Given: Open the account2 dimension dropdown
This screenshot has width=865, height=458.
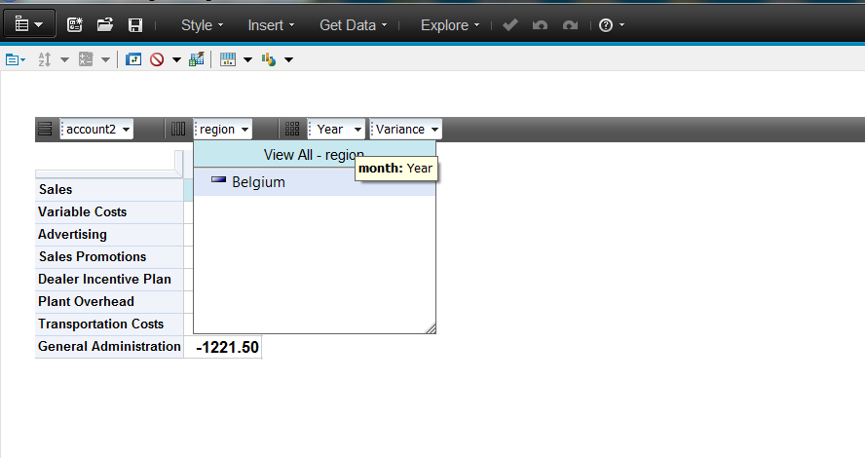Looking at the screenshot, I should coord(96,130).
